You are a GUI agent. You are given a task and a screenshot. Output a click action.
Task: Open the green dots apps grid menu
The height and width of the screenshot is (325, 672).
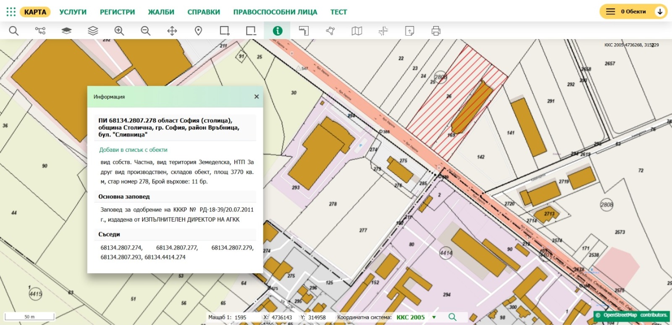(11, 12)
